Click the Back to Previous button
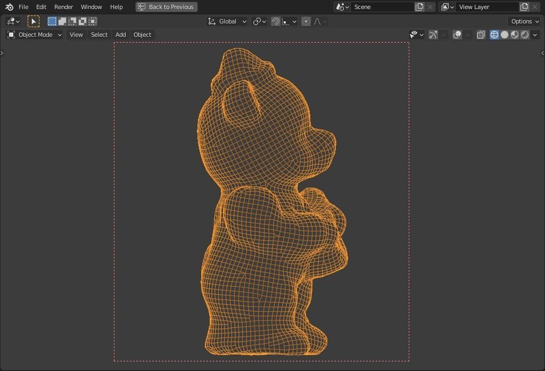 click(167, 7)
